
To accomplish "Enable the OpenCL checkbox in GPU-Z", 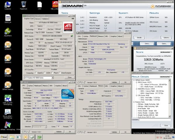I will 36,73.
